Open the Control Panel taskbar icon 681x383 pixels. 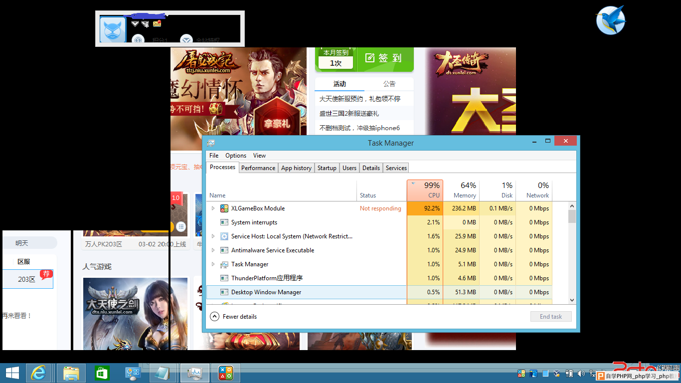tap(133, 373)
